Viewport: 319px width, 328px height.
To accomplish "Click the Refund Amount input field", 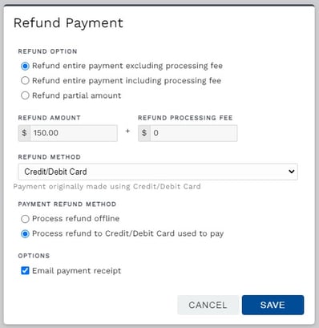I will pyautogui.click(x=74, y=133).
